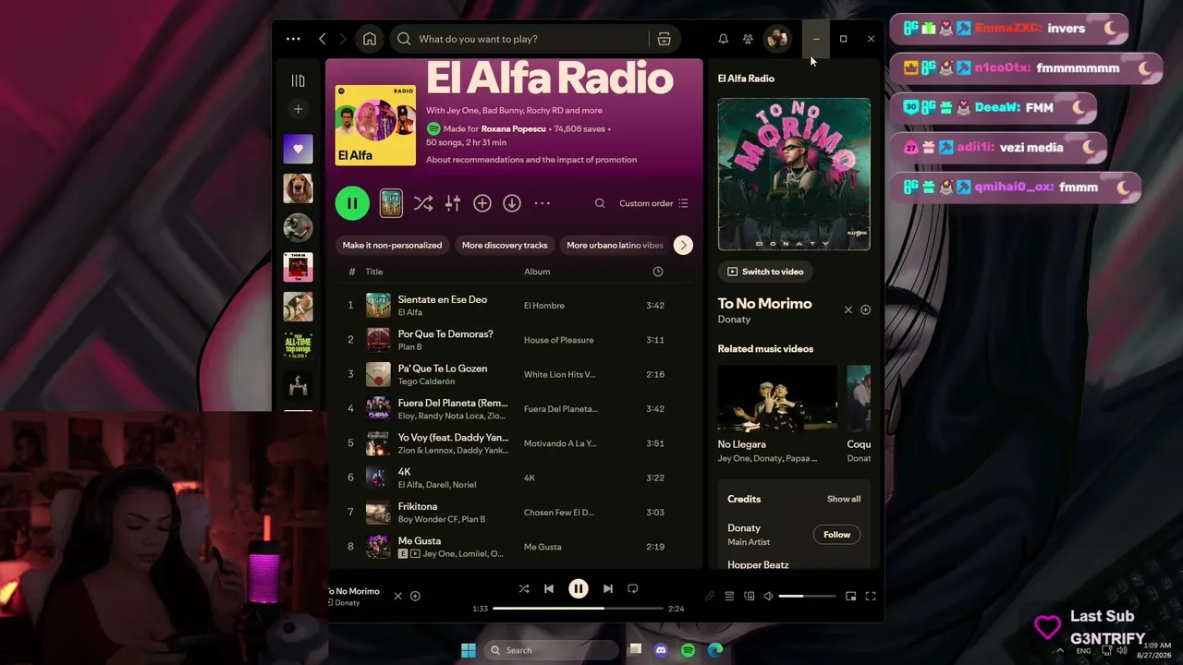Image resolution: width=1183 pixels, height=665 pixels.
Task: Toggle shuffle beside the green pause button
Action: click(x=423, y=203)
